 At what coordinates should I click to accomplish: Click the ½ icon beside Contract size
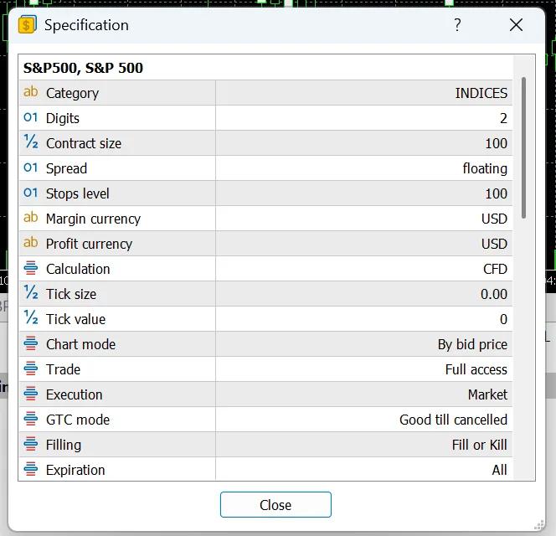30,142
